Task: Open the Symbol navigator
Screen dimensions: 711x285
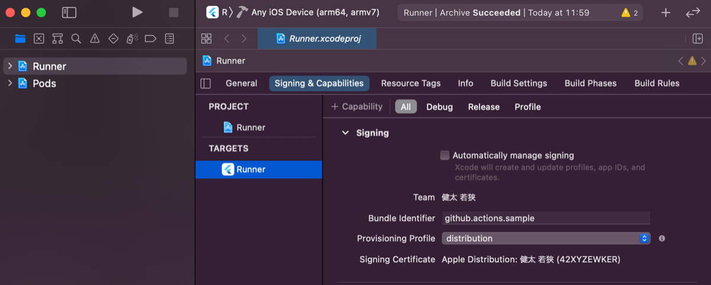Action: pyautogui.click(x=57, y=39)
